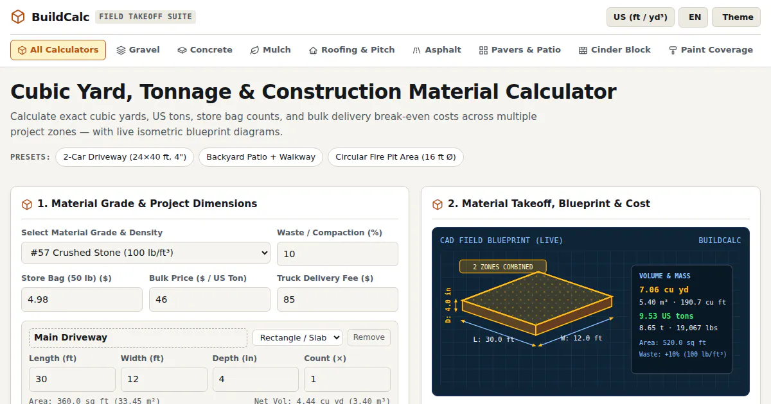This screenshot has width=771, height=404.
Task: Open the All Calculators tab
Action: tap(58, 50)
